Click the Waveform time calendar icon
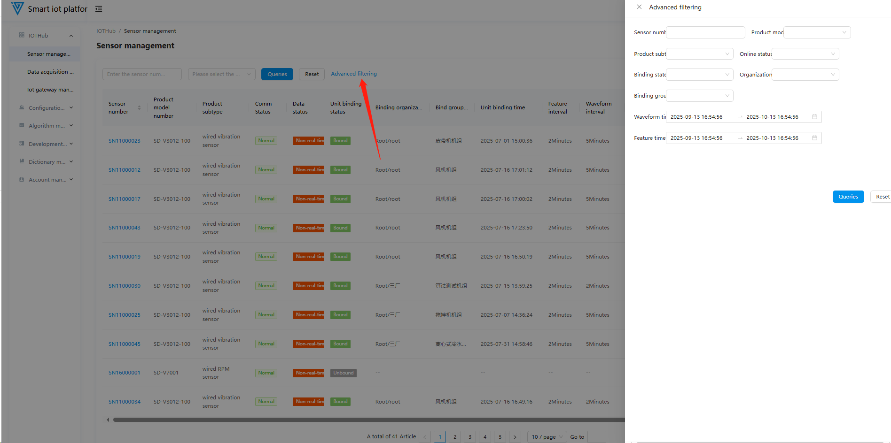This screenshot has height=443, width=891. tap(814, 117)
